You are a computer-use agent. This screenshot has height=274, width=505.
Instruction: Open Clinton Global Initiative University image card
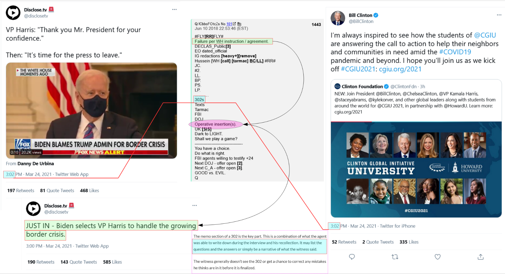tap(416, 169)
